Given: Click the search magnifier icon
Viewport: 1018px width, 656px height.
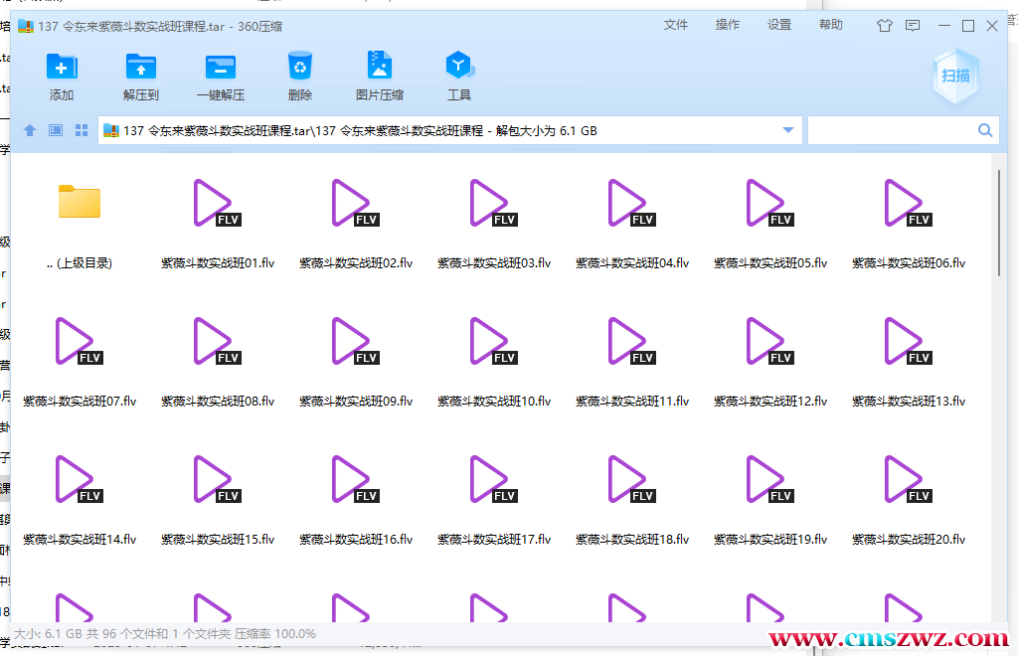Looking at the screenshot, I should point(985,130).
